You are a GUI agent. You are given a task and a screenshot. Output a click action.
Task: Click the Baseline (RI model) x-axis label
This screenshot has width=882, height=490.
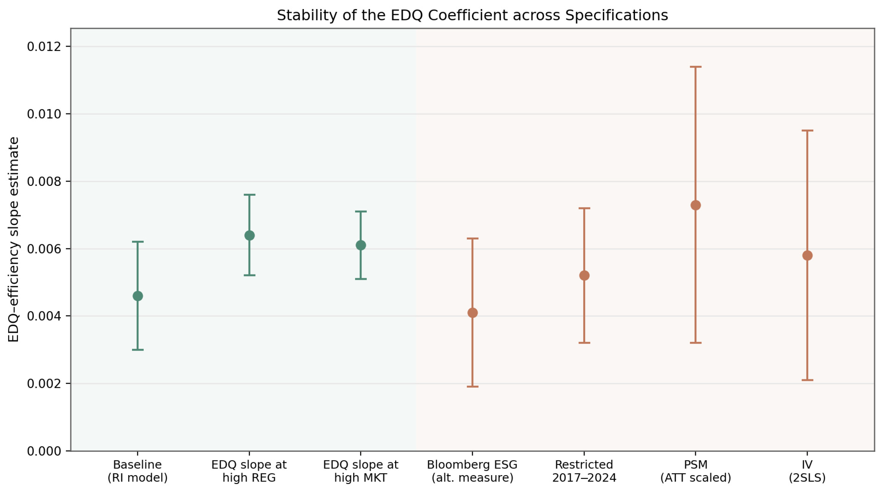point(138,471)
